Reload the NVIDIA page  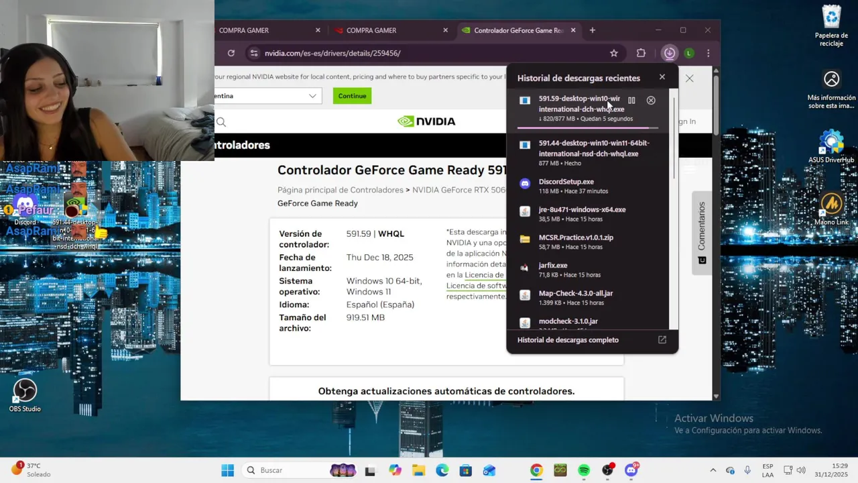click(231, 53)
